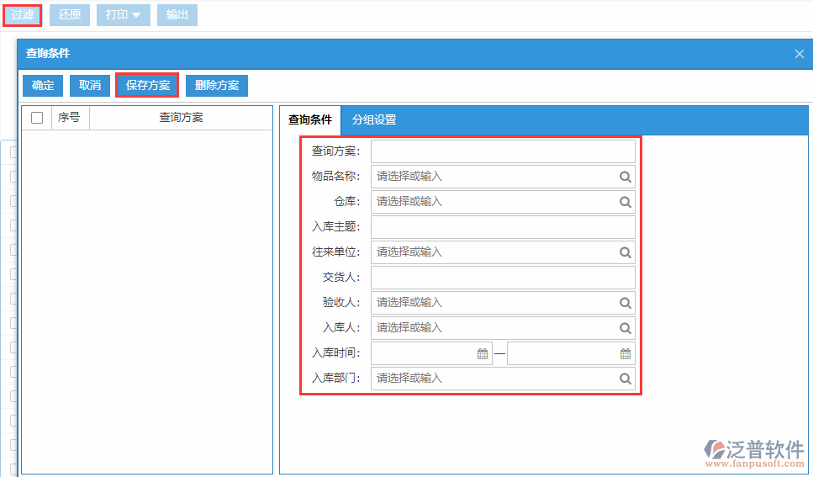The image size is (813, 477).
Task: Click the 删除方案 button
Action: click(217, 86)
